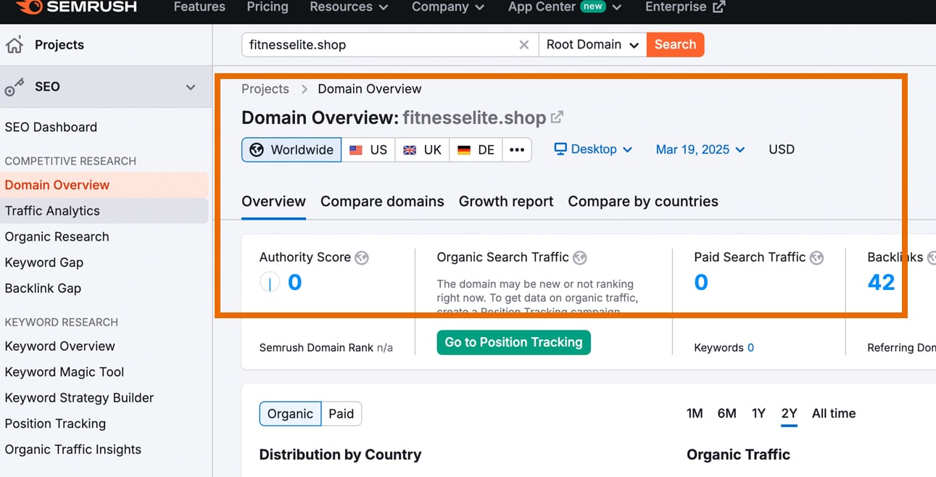Select the 6M time range
This screenshot has width=936, height=477.
[726, 414]
